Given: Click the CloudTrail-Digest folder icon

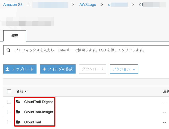Looking at the screenshot, I should (18, 102).
